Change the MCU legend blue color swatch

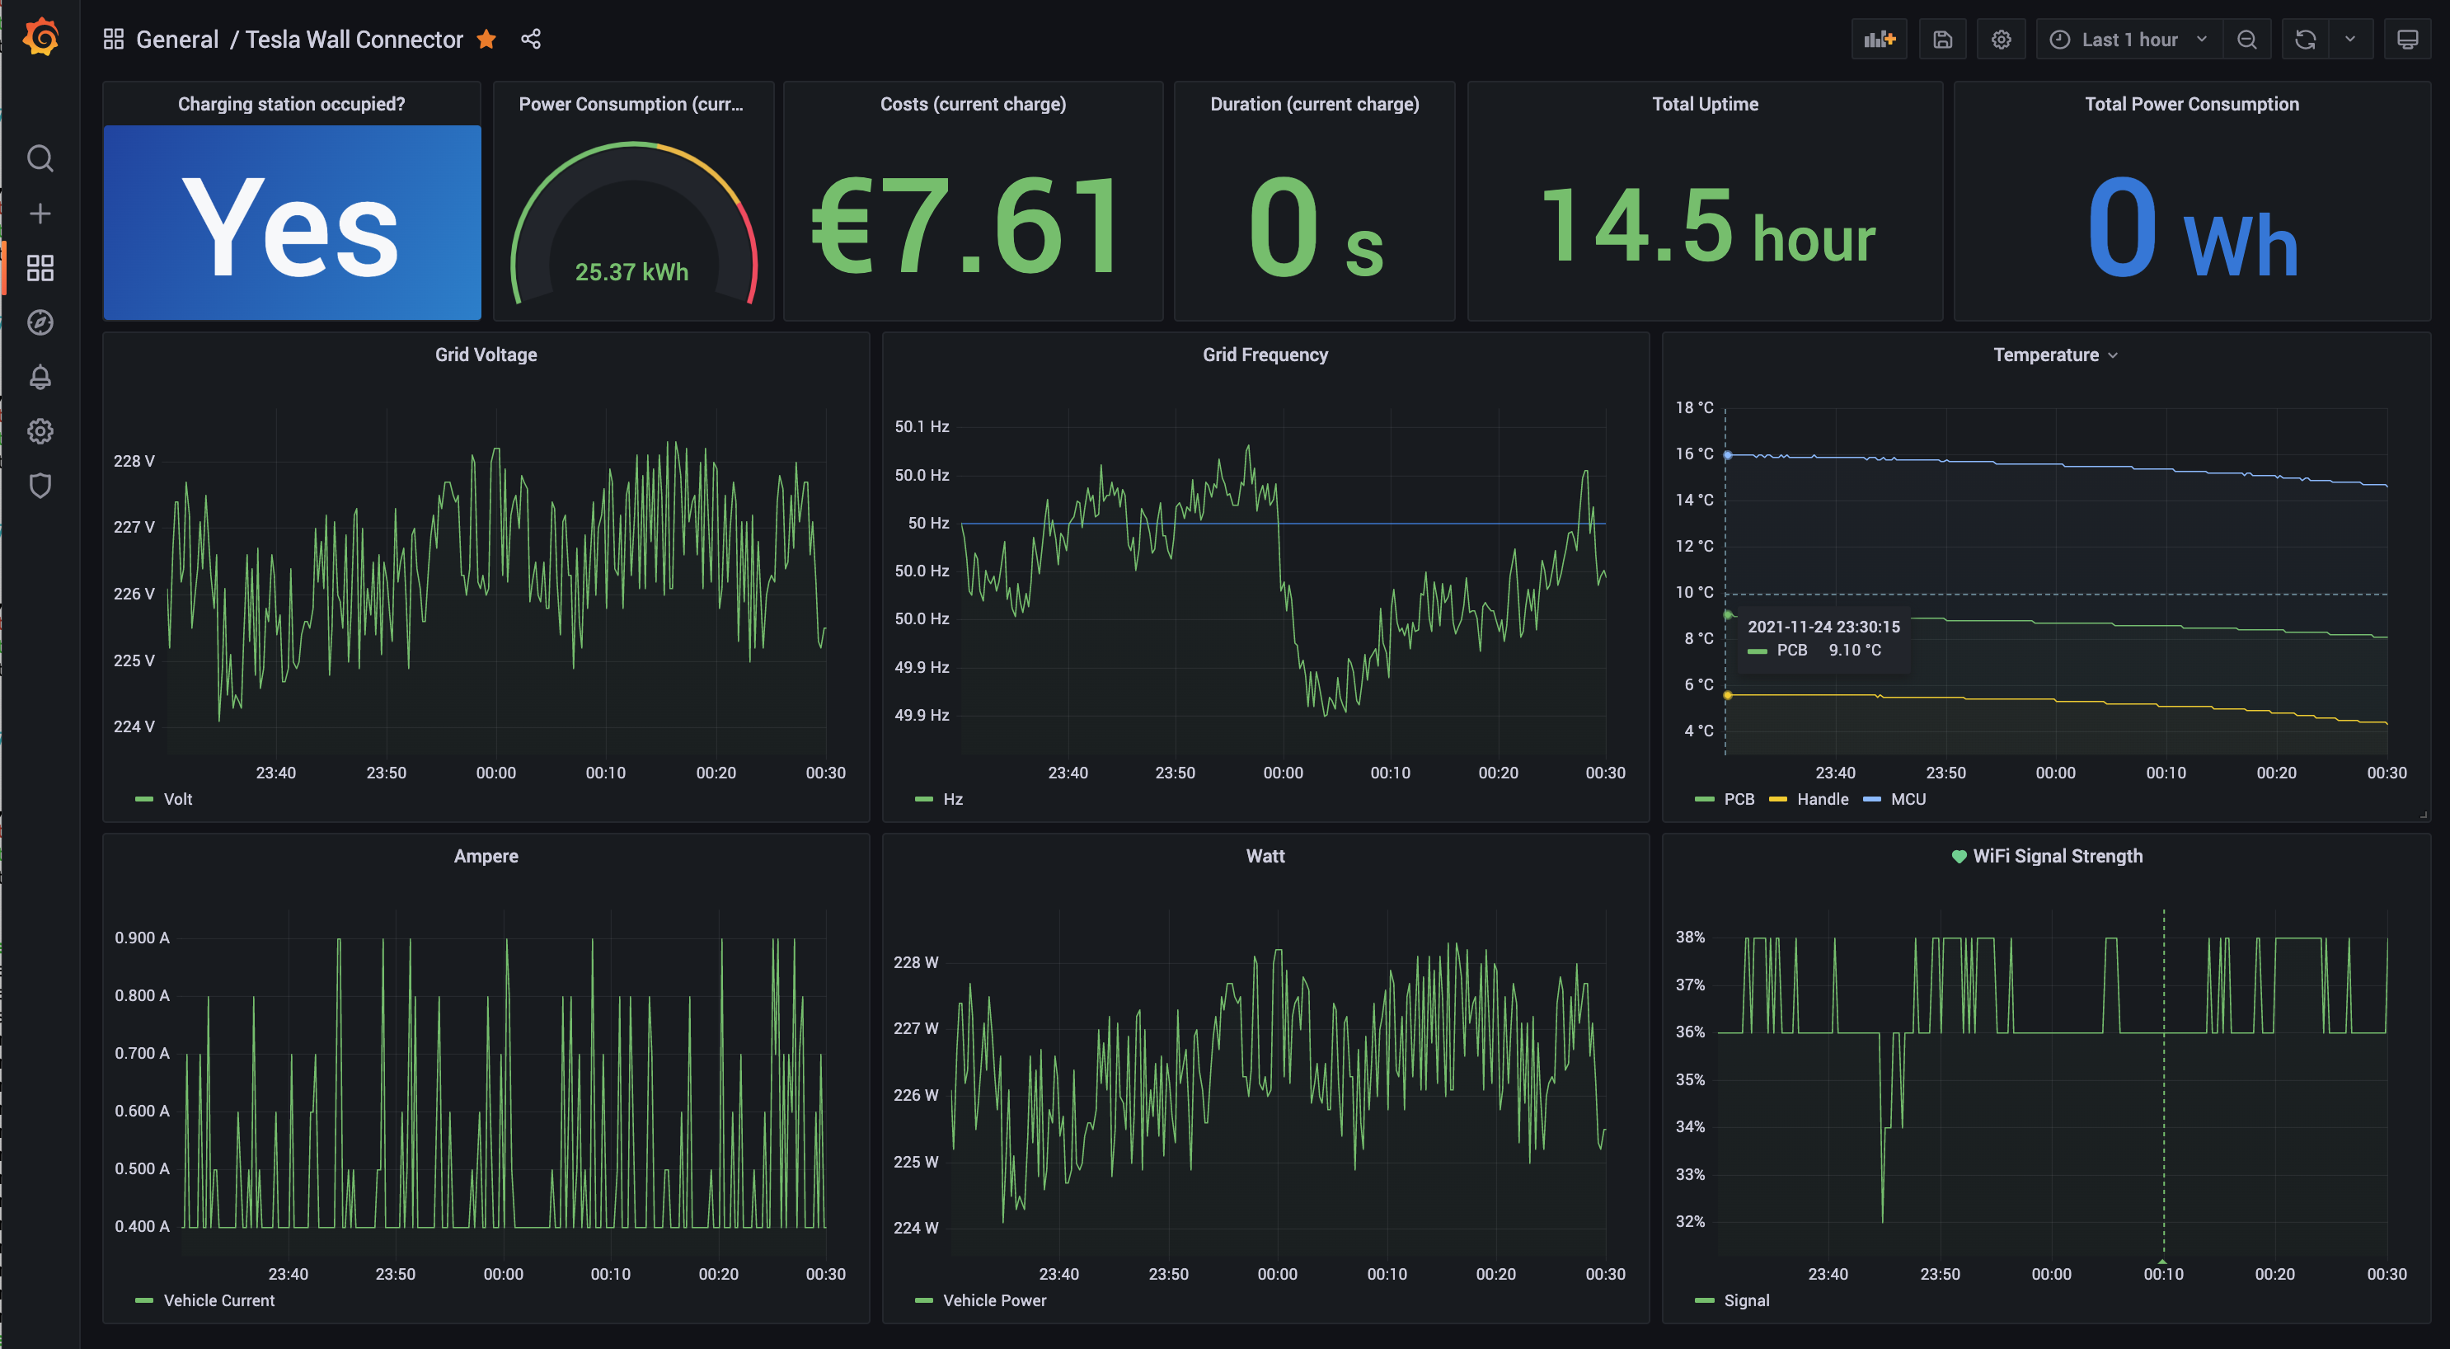[x=1872, y=799]
